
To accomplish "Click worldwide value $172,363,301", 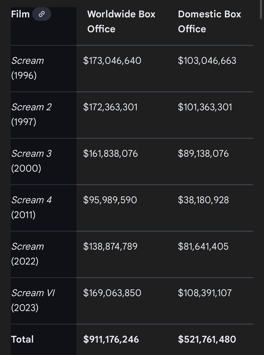I will tap(110, 107).
